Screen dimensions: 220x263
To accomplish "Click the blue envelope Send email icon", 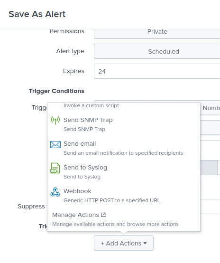I will coord(55,144).
